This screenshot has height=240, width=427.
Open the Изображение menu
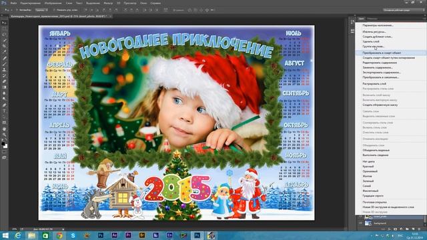pos(53,3)
